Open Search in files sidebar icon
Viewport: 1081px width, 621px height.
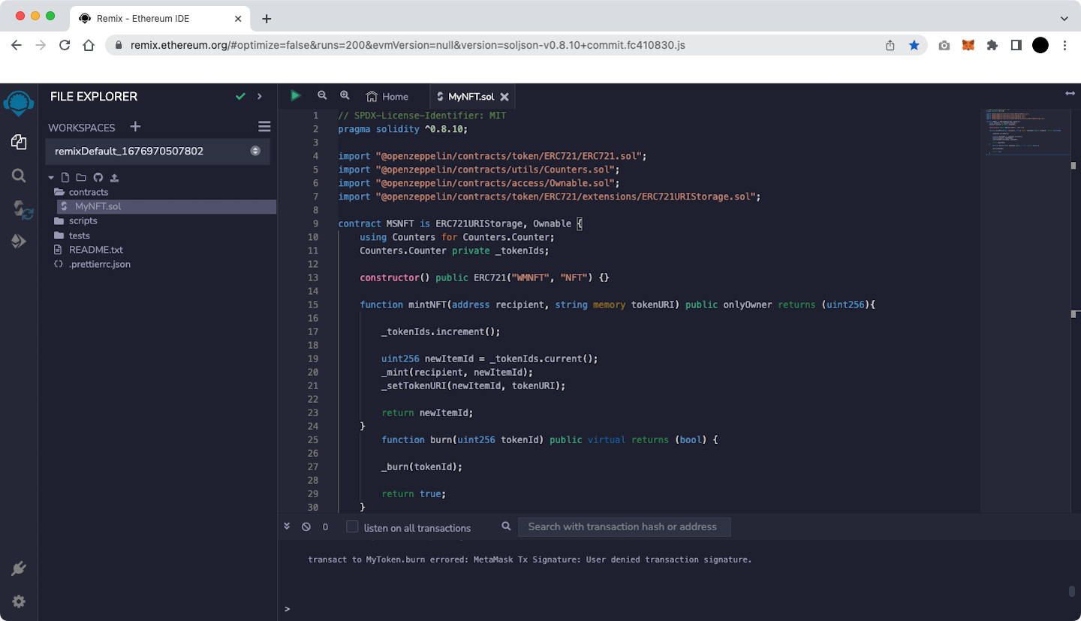[x=19, y=175]
